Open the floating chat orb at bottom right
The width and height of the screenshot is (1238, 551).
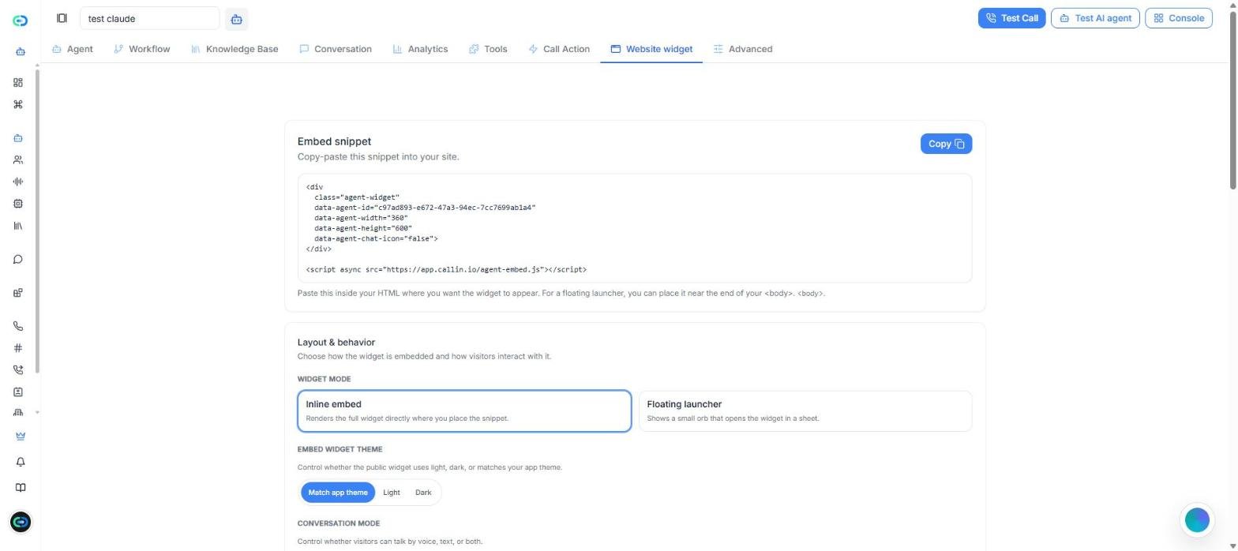pyautogui.click(x=1198, y=520)
